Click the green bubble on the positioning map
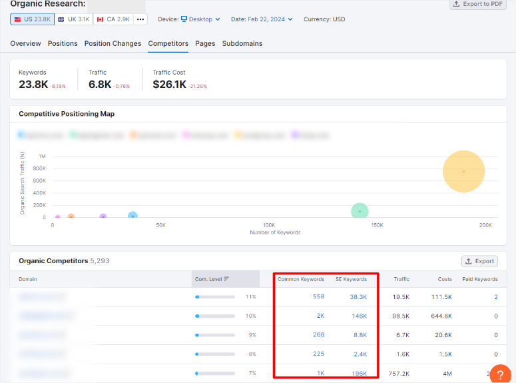 pos(360,211)
